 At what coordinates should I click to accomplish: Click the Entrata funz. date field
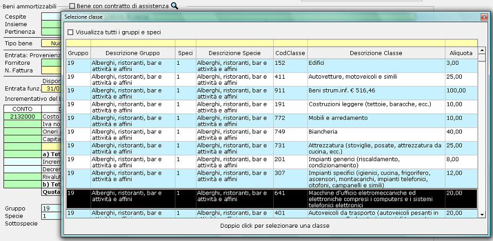tap(51, 89)
